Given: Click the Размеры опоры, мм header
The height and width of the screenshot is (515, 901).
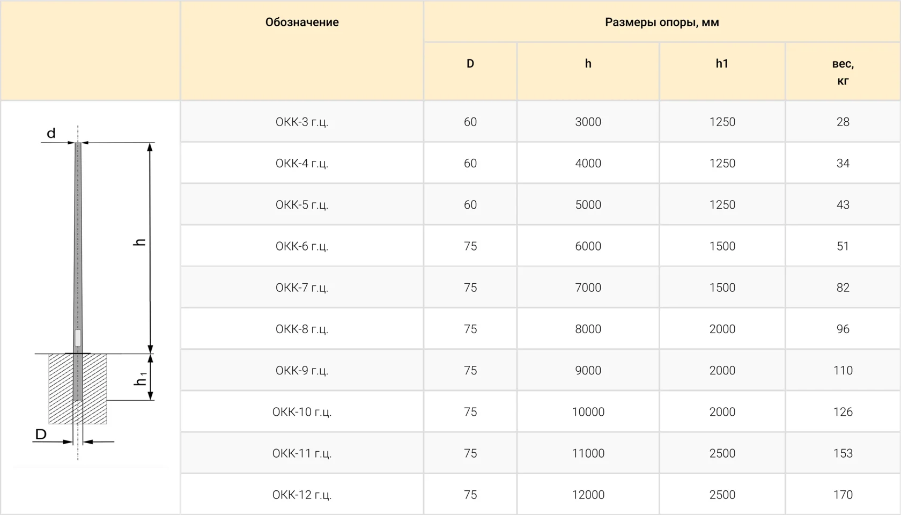Looking at the screenshot, I should pyautogui.click(x=662, y=22).
